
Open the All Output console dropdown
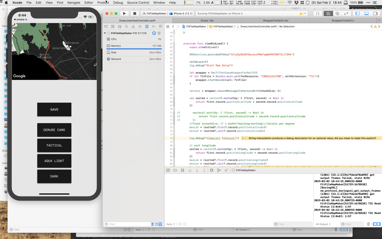point(323,224)
